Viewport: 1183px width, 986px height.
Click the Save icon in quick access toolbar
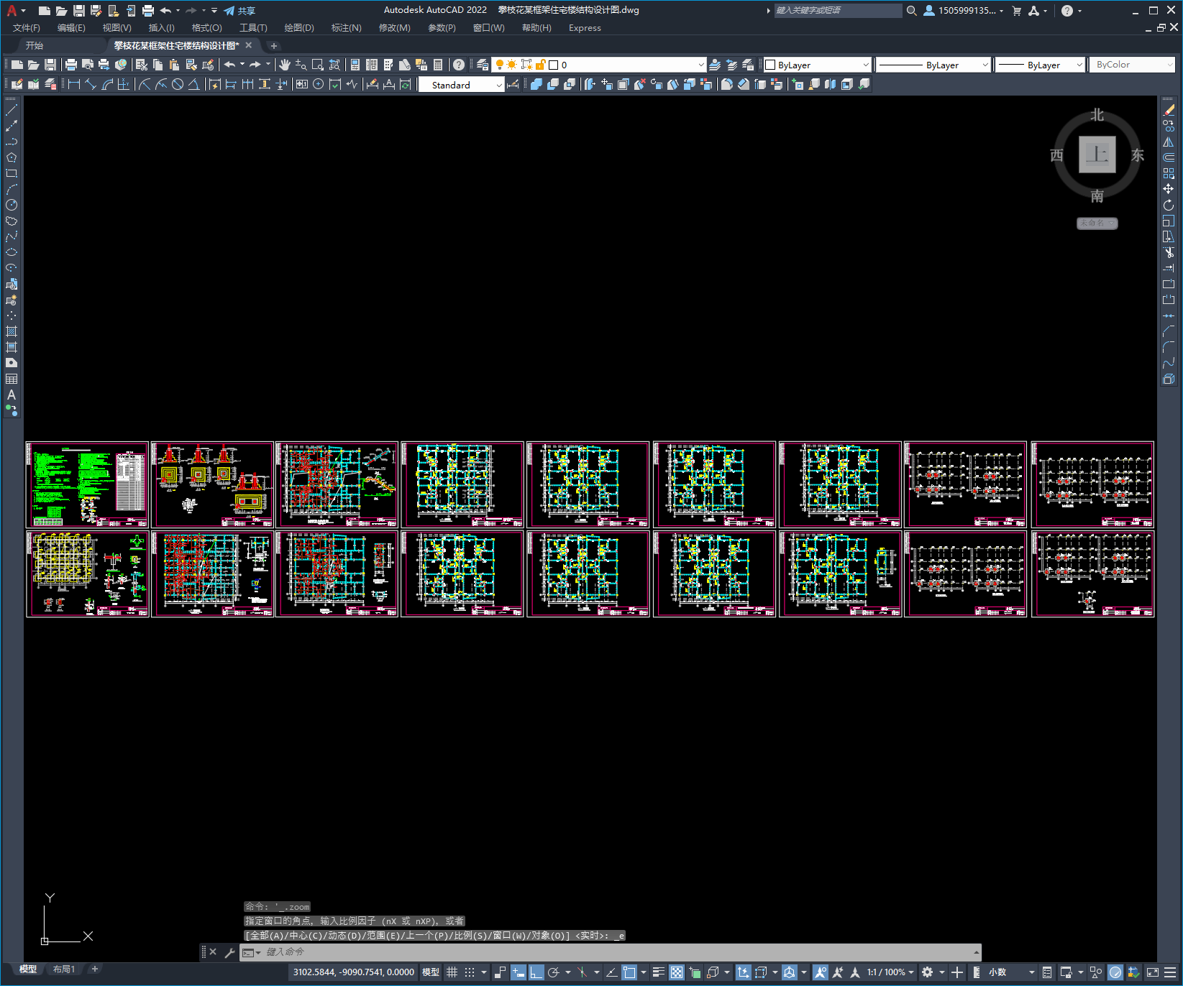(79, 11)
